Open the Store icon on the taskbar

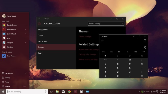pos(63,91)
